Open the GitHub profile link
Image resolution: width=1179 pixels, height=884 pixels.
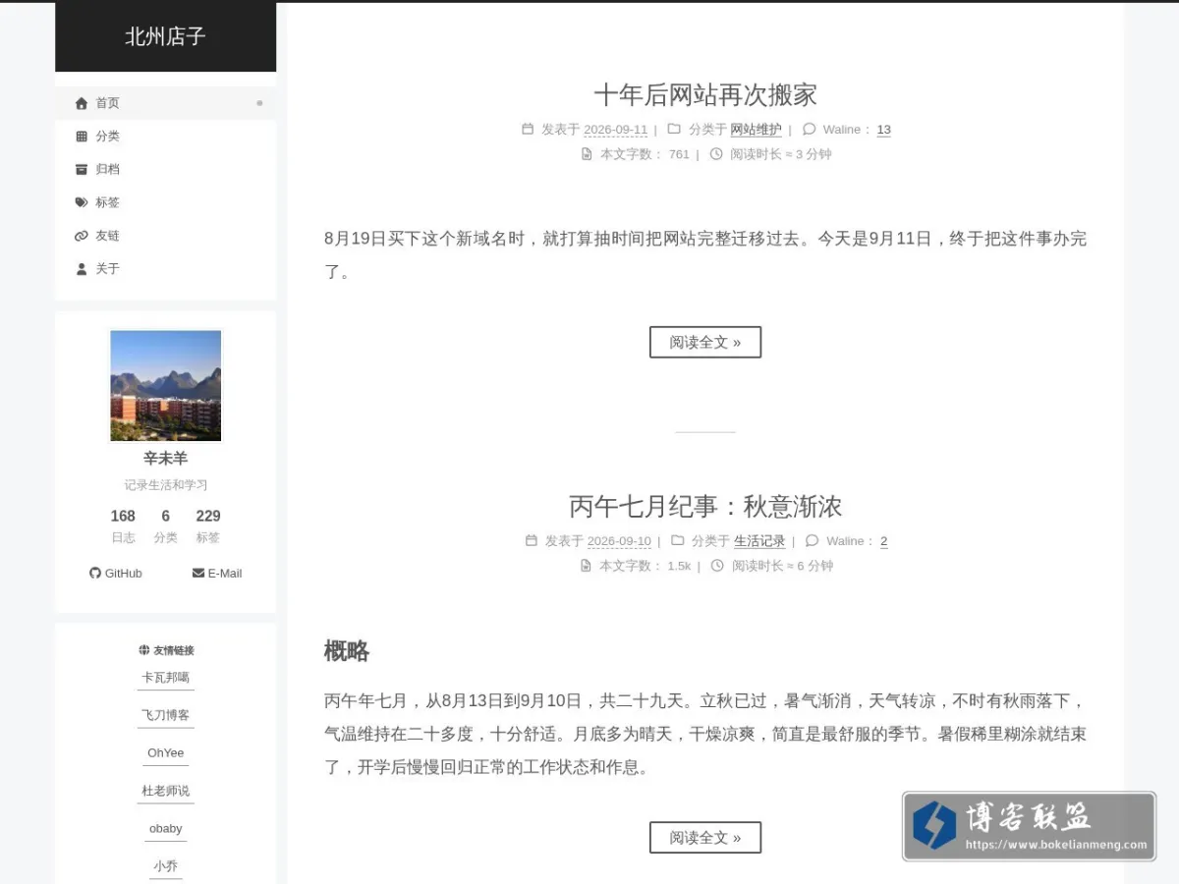tap(116, 573)
